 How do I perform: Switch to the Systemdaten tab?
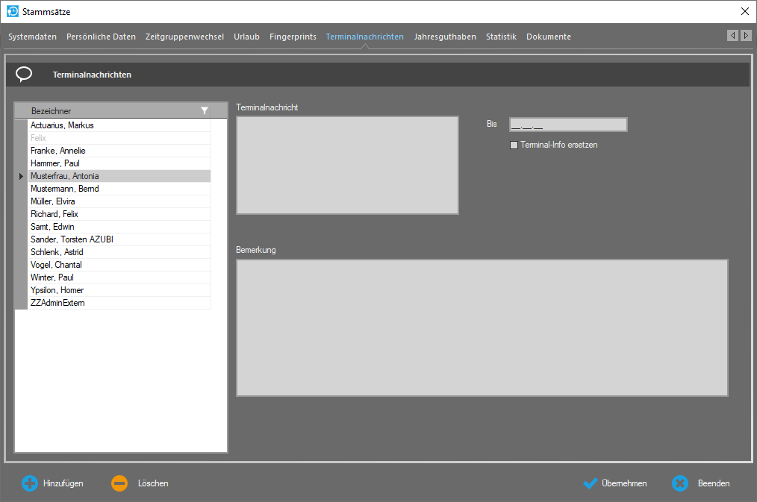32,37
